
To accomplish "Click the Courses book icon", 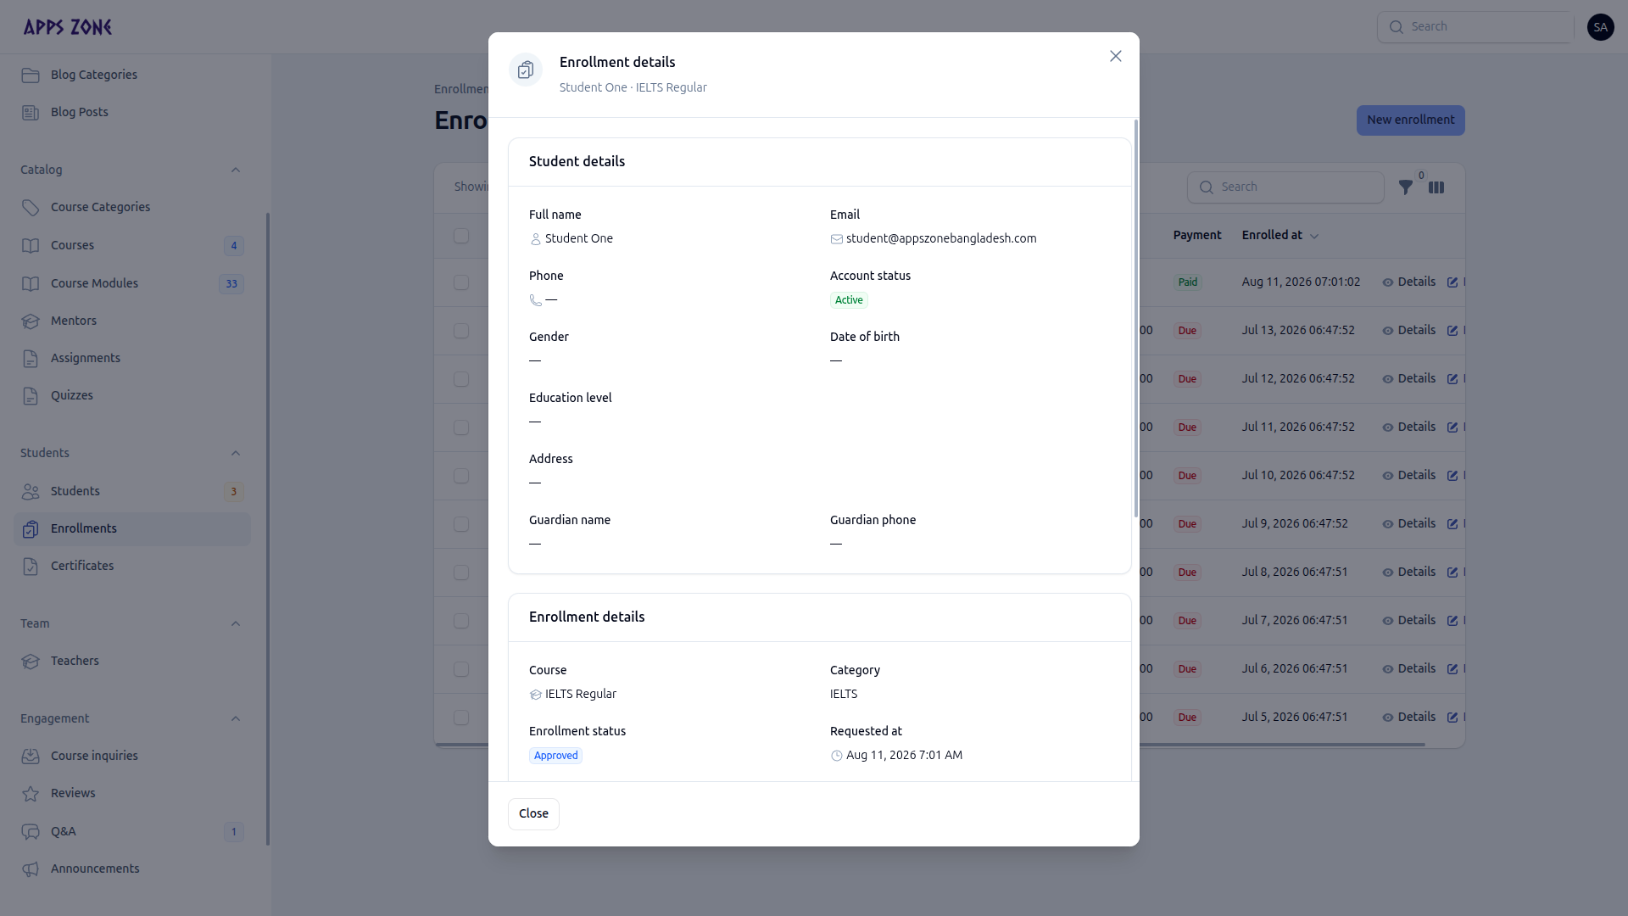I will [x=31, y=245].
